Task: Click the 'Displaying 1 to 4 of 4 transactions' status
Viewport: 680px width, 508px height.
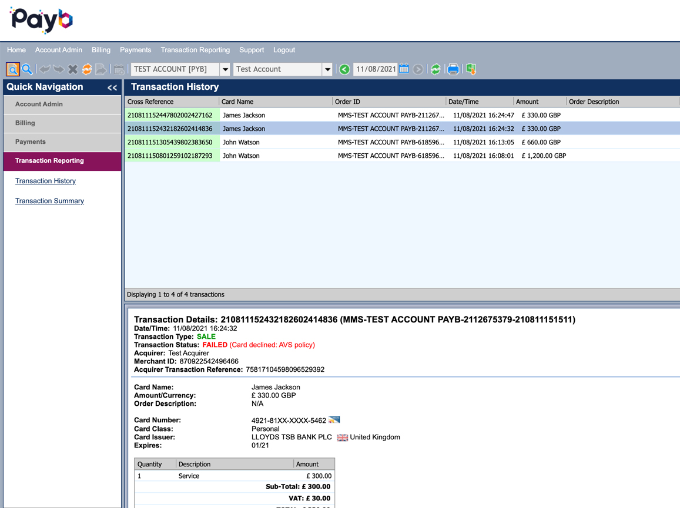Action: pyautogui.click(x=176, y=294)
